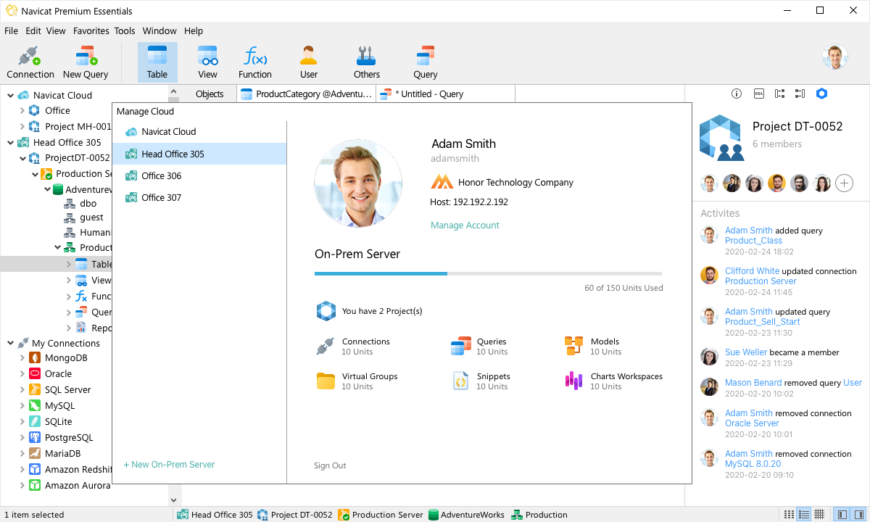870x522 pixels.
Task: Switch to the Objects tab
Action: [210, 94]
